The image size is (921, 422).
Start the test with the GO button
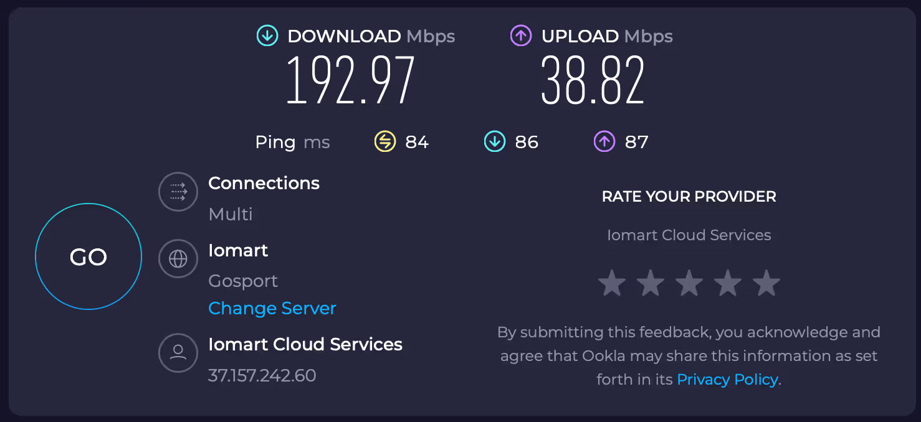pyautogui.click(x=88, y=256)
